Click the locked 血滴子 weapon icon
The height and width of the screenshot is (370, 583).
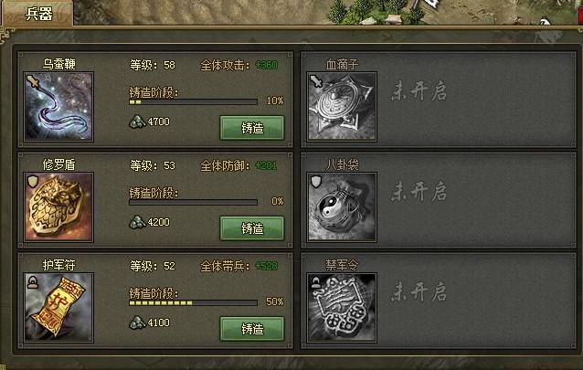[342, 106]
